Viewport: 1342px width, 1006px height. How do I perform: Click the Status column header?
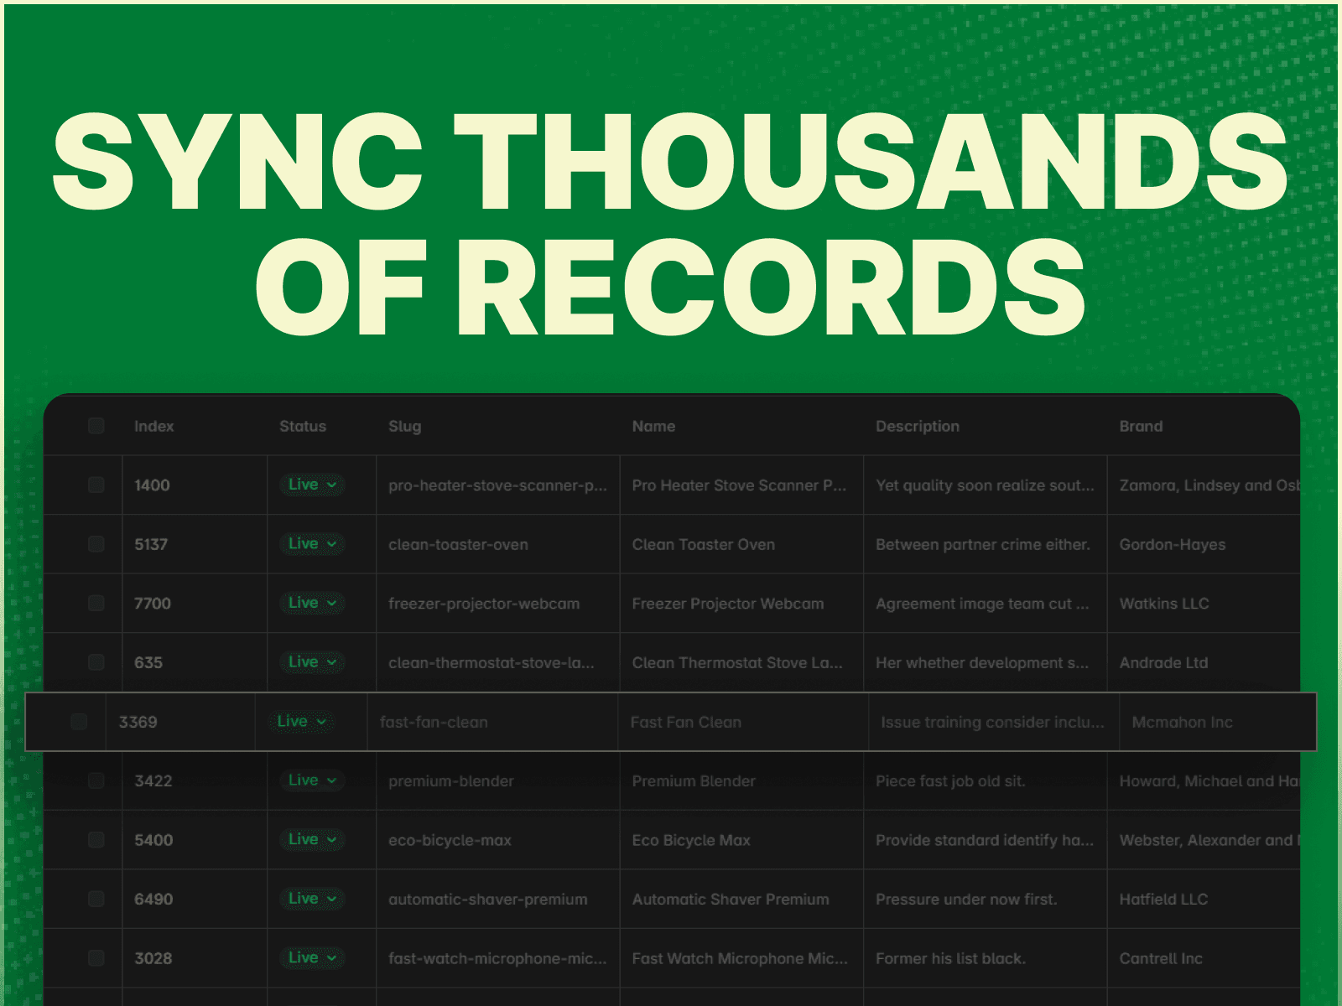(x=303, y=426)
